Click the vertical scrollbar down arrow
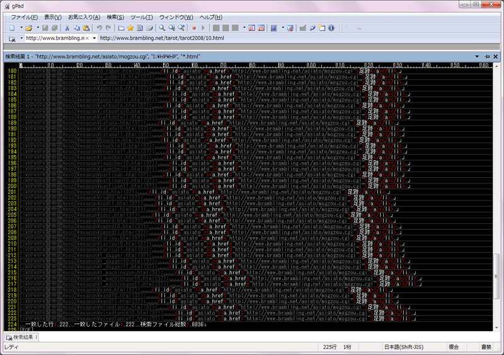Viewport: 504px width, 355px height. (496, 328)
